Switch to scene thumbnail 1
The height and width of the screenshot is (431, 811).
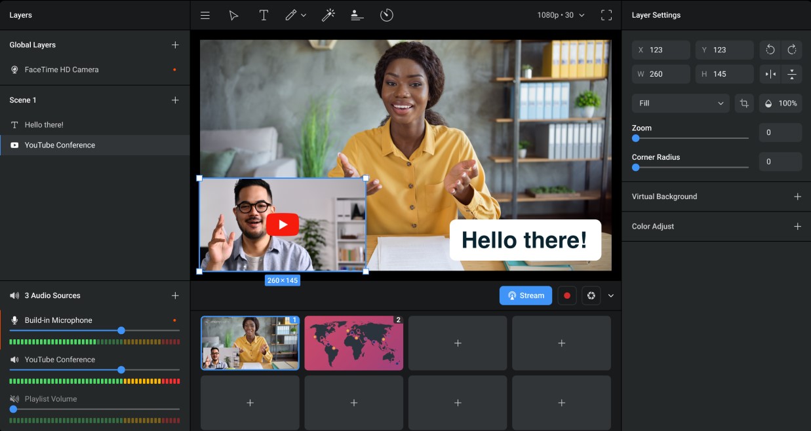tap(250, 343)
